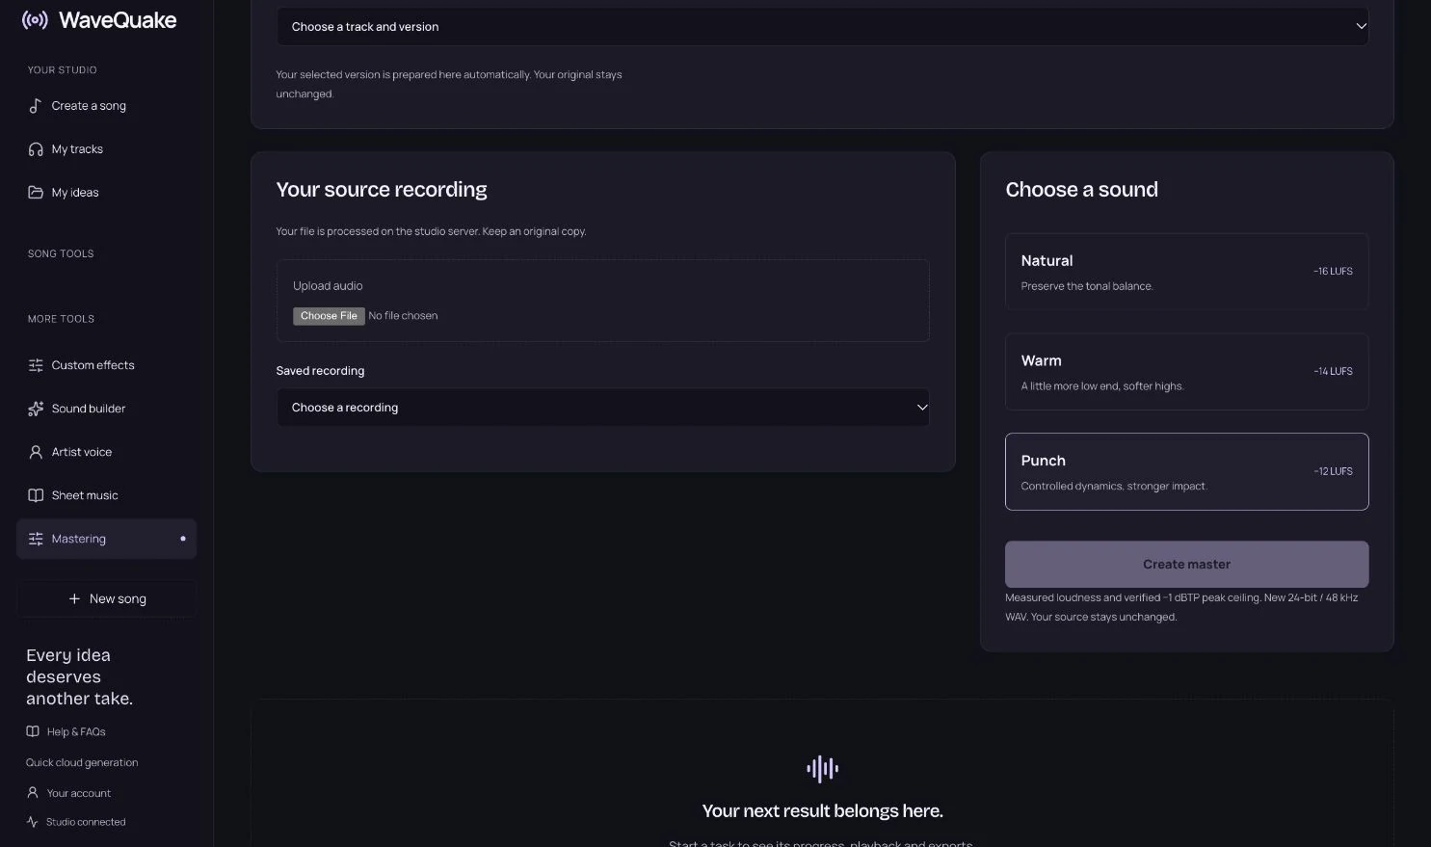Open the Choose a recording dropdown

pyautogui.click(x=602, y=408)
